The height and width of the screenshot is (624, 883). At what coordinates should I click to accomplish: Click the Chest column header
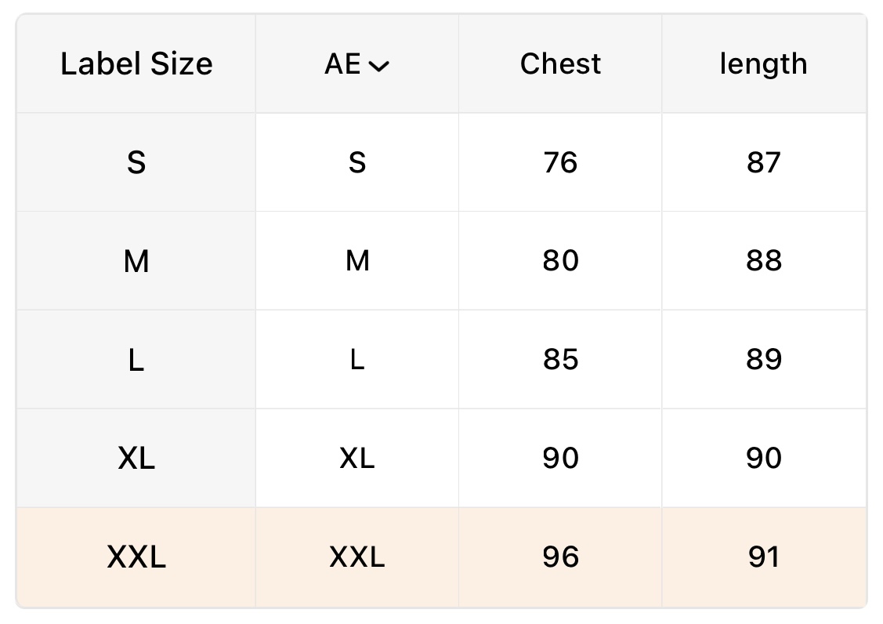(x=560, y=64)
